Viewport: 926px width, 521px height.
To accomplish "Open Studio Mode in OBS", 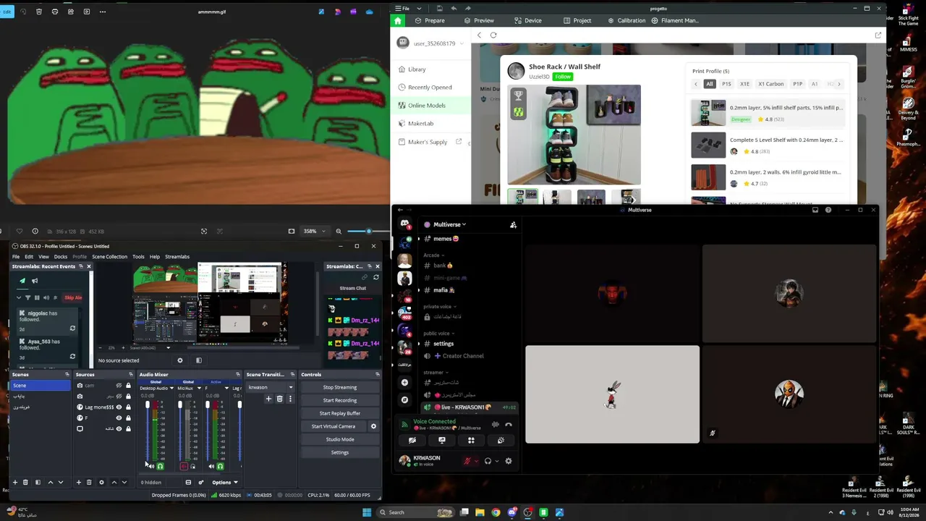I will [339, 439].
